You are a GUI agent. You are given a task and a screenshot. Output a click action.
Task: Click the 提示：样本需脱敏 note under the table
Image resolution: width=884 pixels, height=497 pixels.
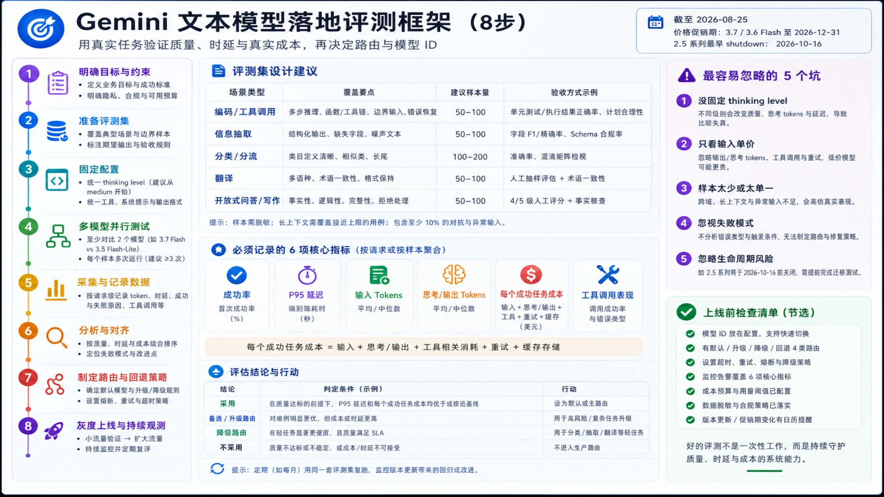point(358,223)
